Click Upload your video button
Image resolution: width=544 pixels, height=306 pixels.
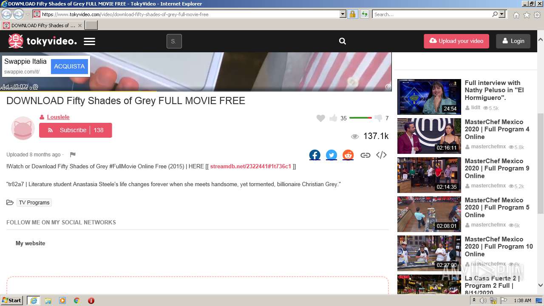[456, 41]
